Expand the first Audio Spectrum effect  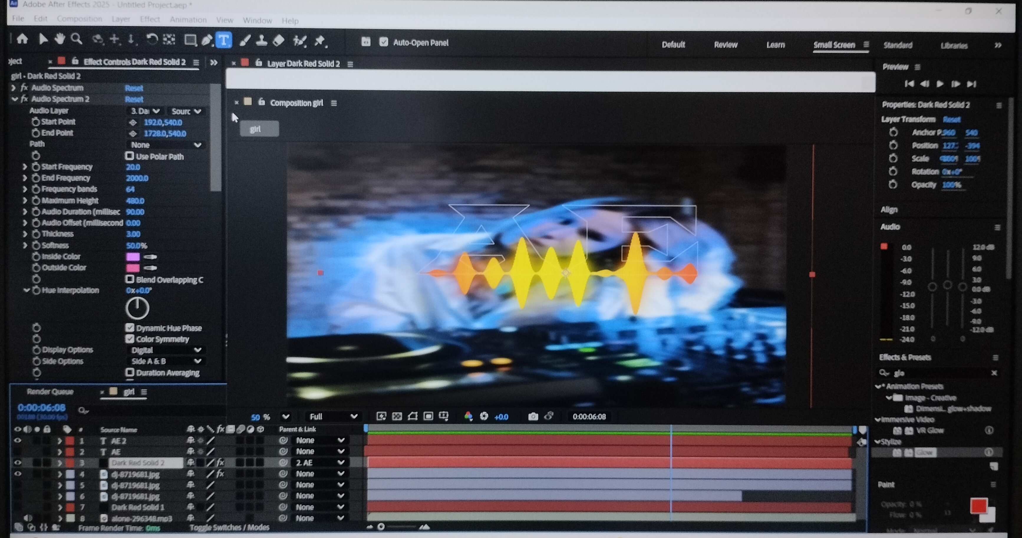tap(14, 88)
